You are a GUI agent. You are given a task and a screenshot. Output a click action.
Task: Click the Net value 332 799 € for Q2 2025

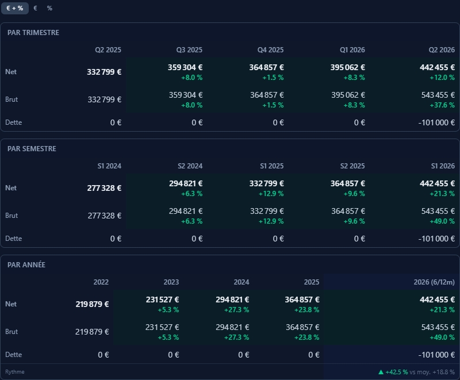104,72
